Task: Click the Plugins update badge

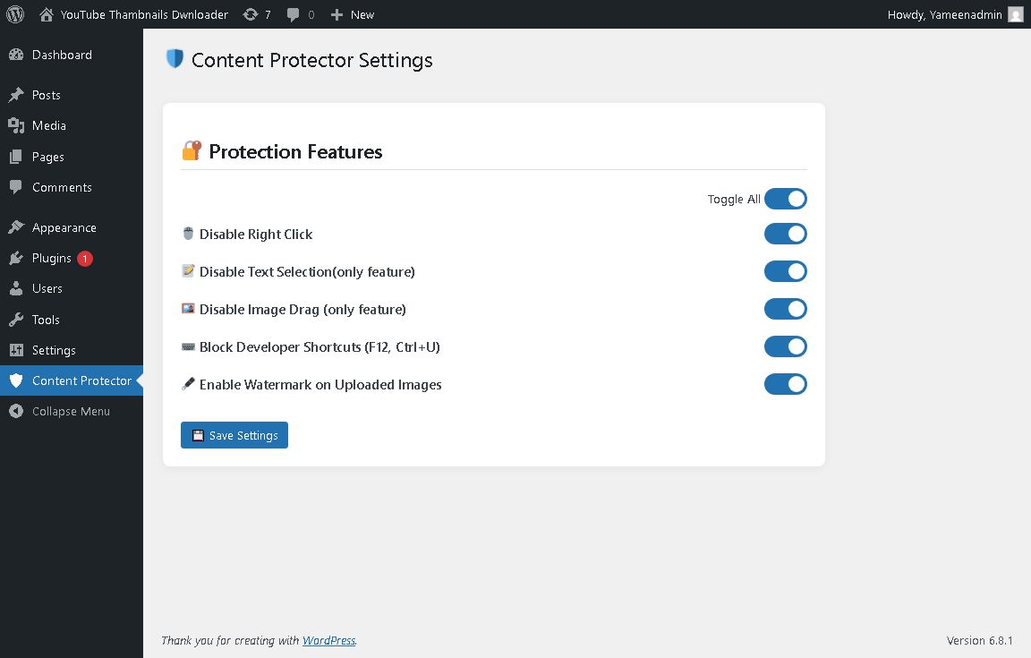Action: pyautogui.click(x=85, y=259)
